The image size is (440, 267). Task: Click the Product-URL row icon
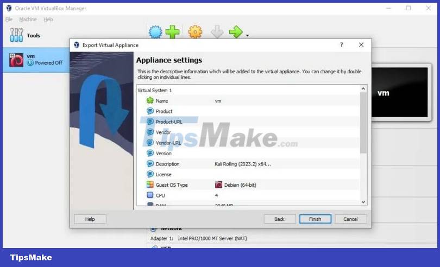click(150, 122)
